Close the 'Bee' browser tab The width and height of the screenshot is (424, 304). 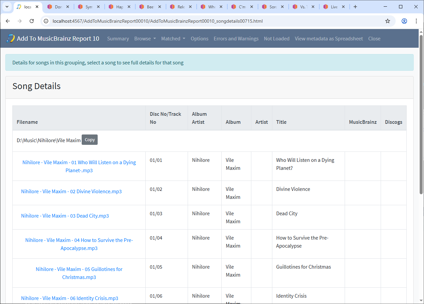[160, 7]
